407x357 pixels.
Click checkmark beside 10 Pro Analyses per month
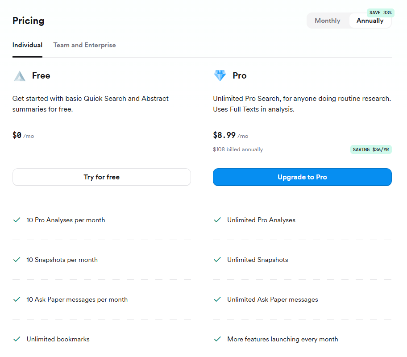click(17, 220)
